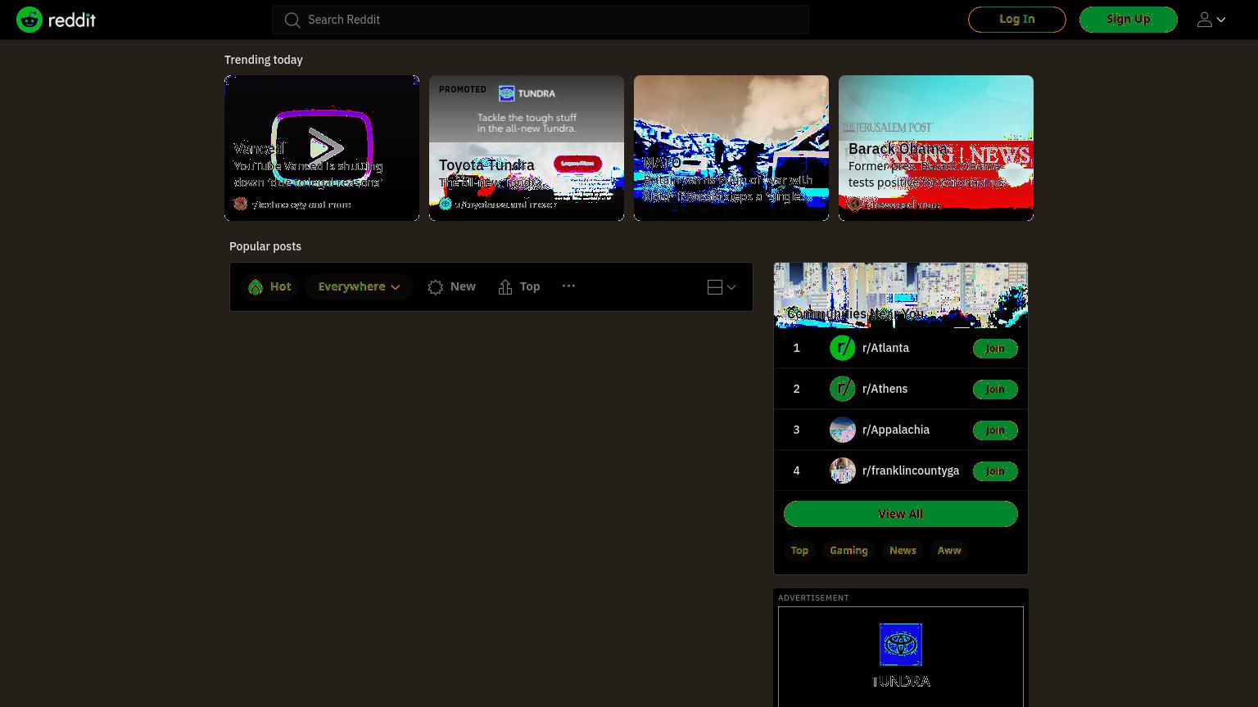1258x707 pixels.
Task: Expand the user account menu chevron
Action: click(x=1221, y=20)
